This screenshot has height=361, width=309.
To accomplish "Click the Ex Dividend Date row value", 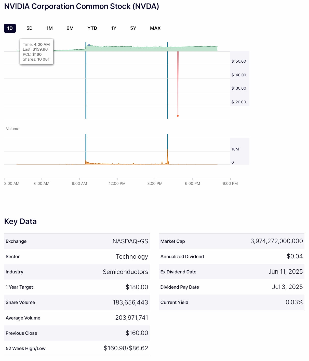I will click(x=285, y=272).
